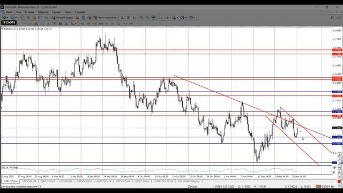Switch to the USDCHF,H4 chart tab

29,181
